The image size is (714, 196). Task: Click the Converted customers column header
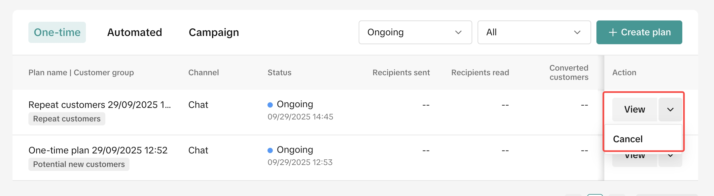(569, 73)
